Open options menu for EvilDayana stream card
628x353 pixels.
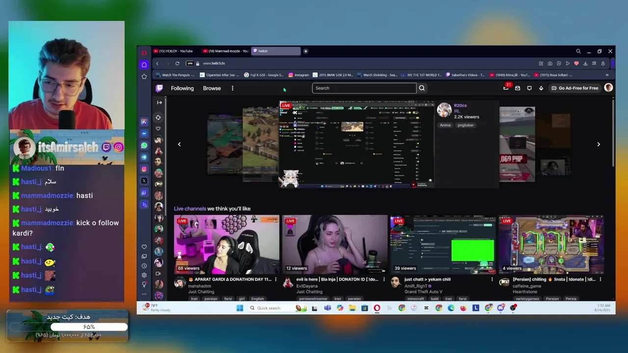(x=384, y=279)
